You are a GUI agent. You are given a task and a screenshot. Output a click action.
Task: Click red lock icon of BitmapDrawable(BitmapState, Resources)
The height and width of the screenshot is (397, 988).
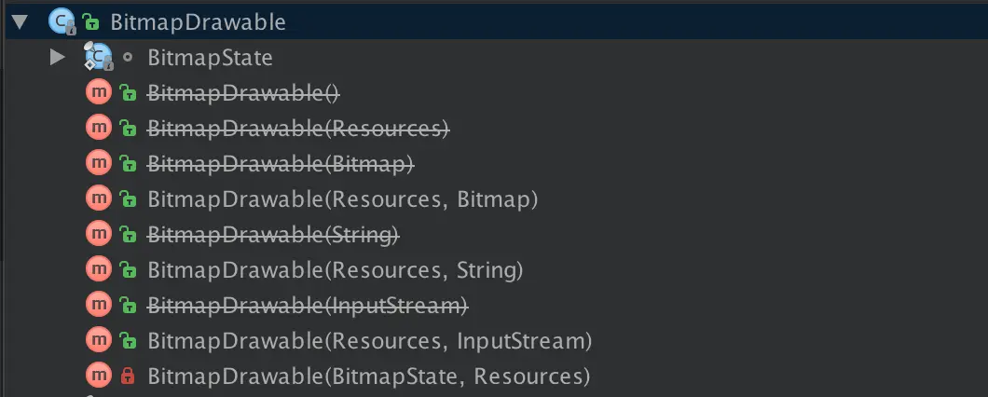point(128,376)
